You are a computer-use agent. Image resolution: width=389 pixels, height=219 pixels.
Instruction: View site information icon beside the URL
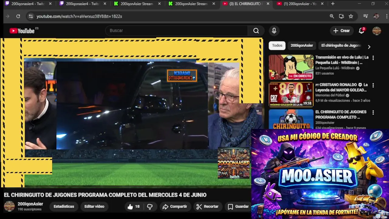(30, 16)
